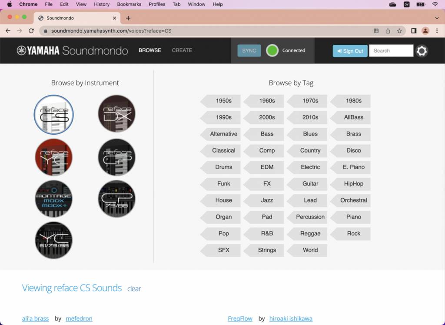Image resolution: width=445 pixels, height=325 pixels.
Task: Open the FreqFlow voice link
Action: [x=240, y=318]
